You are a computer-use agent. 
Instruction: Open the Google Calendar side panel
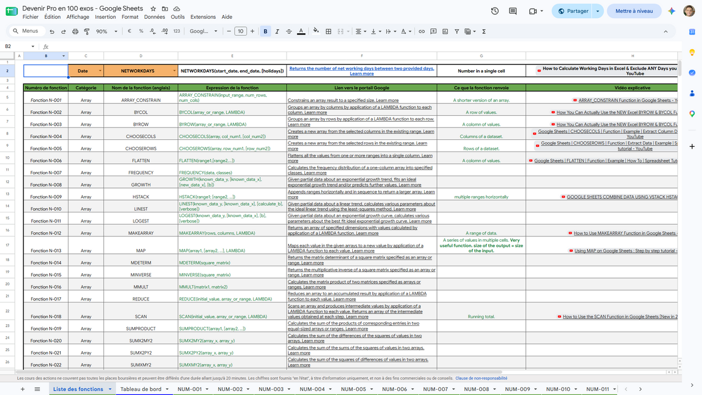click(x=691, y=32)
